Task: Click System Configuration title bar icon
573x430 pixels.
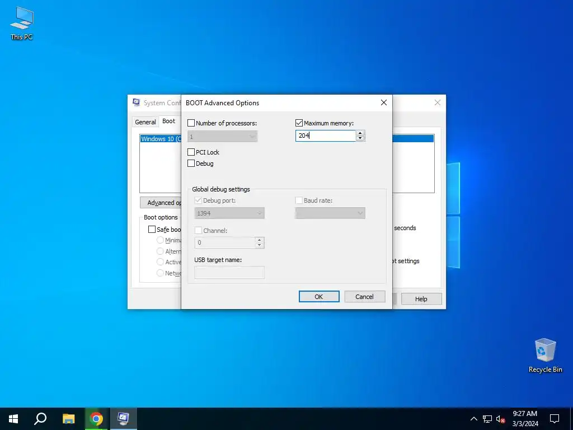Action: point(137,103)
